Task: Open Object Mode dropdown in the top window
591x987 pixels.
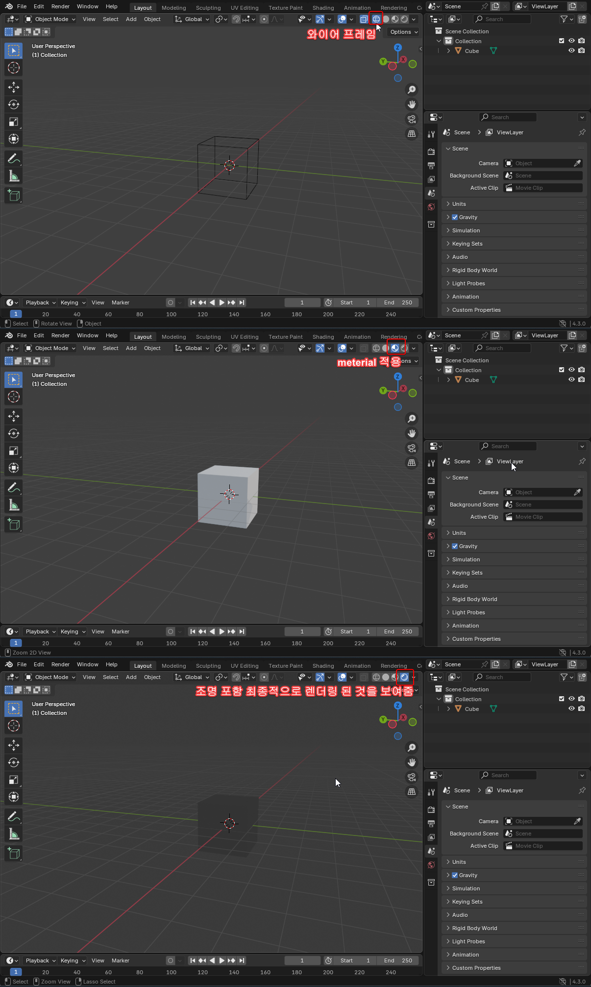Action: (50, 19)
